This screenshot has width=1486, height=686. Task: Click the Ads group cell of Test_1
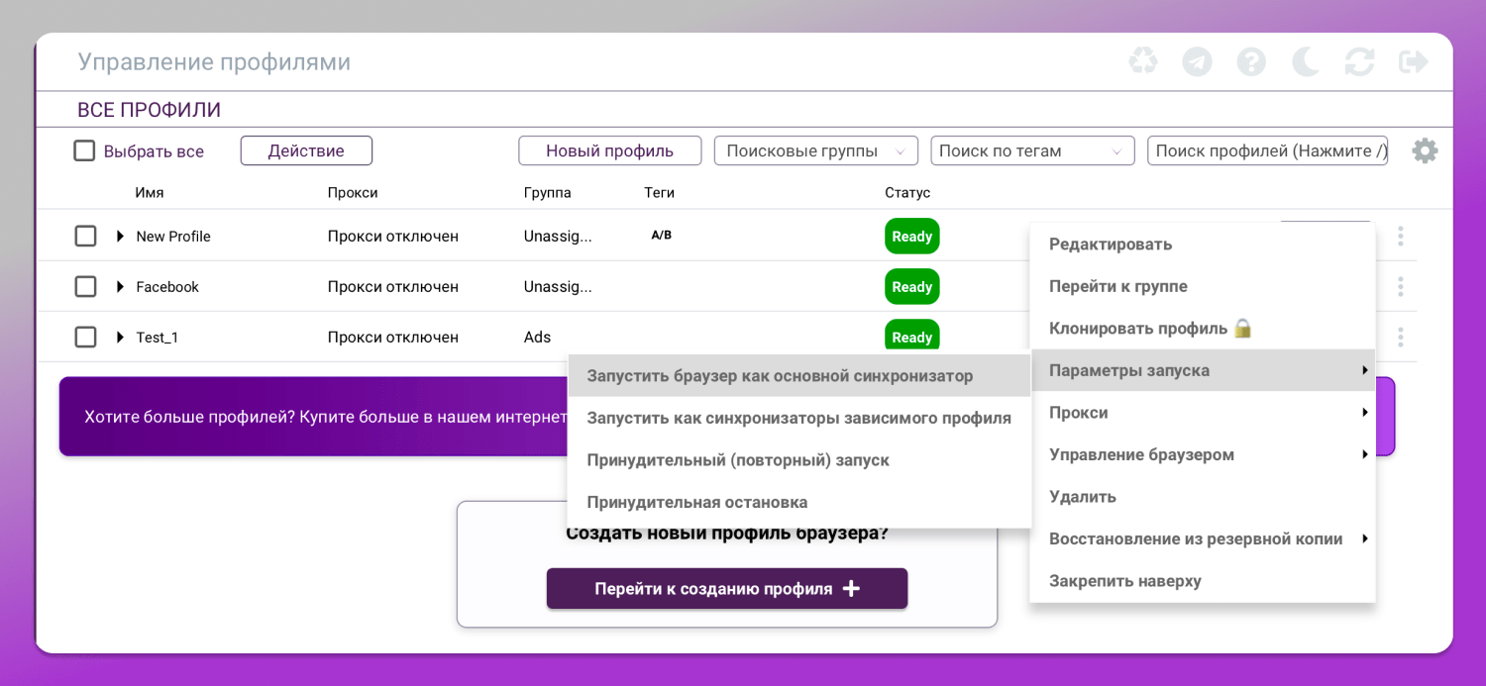pyautogui.click(x=537, y=337)
